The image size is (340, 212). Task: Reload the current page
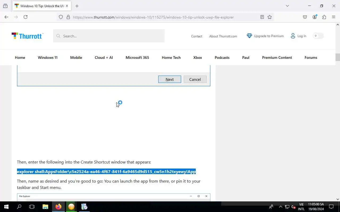click(x=25, y=17)
